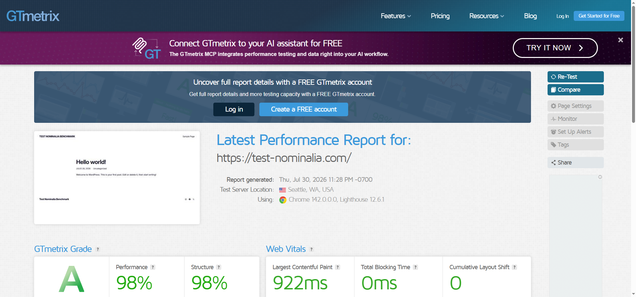Click the Chrome browser icon
The height and width of the screenshot is (297, 636).
pyautogui.click(x=283, y=200)
